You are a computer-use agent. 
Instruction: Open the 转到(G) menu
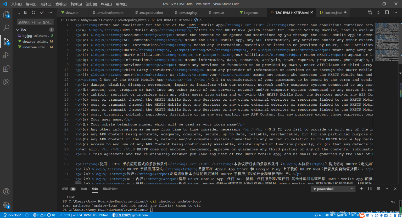pyautogui.click(x=76, y=4)
